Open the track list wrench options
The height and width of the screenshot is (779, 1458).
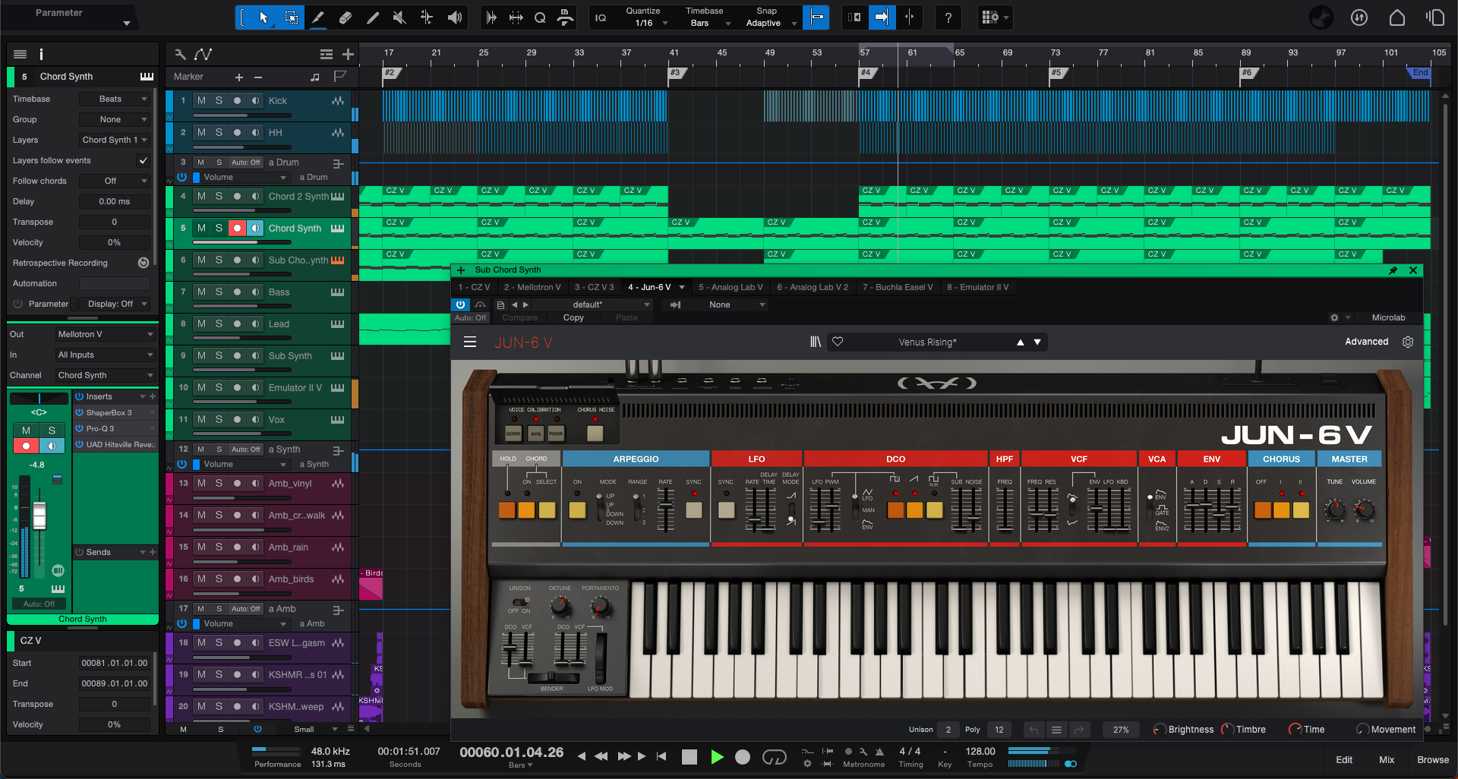click(x=180, y=54)
